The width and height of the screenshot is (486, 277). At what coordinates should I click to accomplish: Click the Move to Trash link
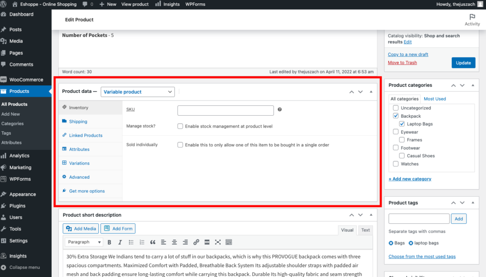(402, 63)
